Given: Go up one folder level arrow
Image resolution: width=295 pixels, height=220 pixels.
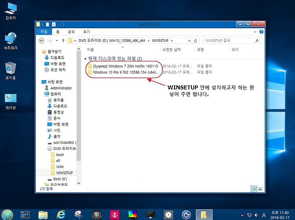Looking at the screenshot, I should [x=63, y=40].
